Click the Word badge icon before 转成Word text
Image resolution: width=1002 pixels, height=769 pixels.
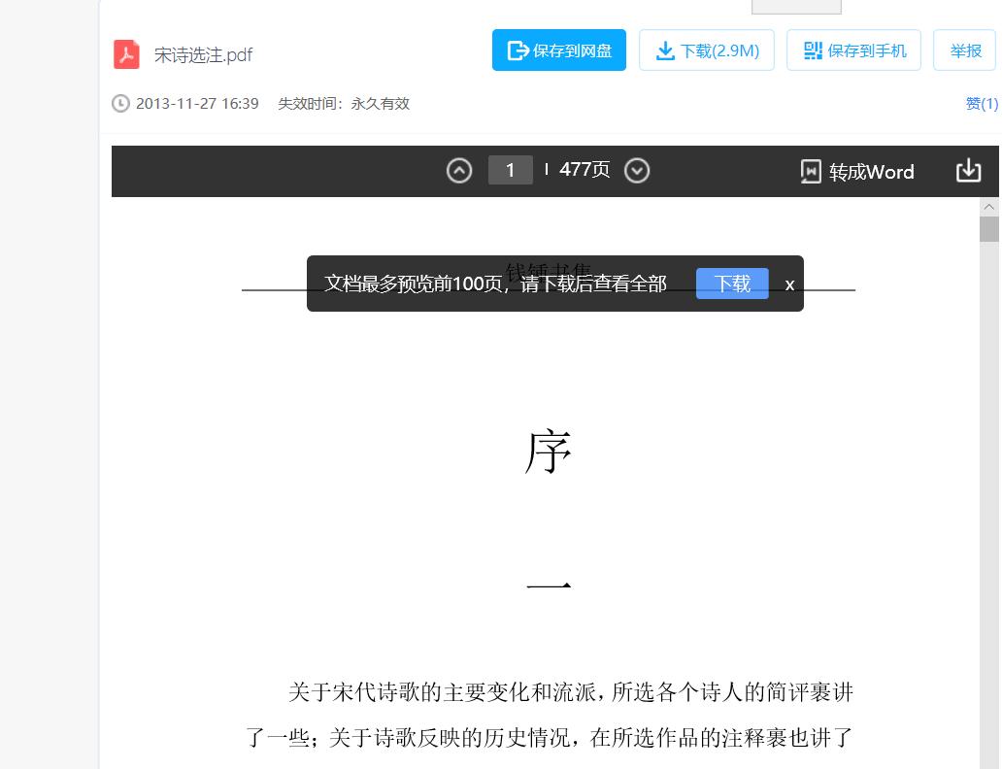[x=812, y=171]
